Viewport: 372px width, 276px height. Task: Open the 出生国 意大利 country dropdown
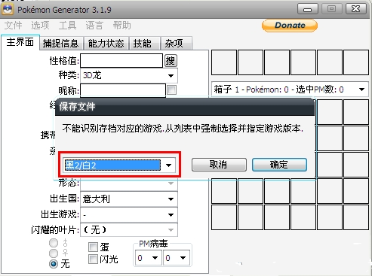click(x=129, y=199)
